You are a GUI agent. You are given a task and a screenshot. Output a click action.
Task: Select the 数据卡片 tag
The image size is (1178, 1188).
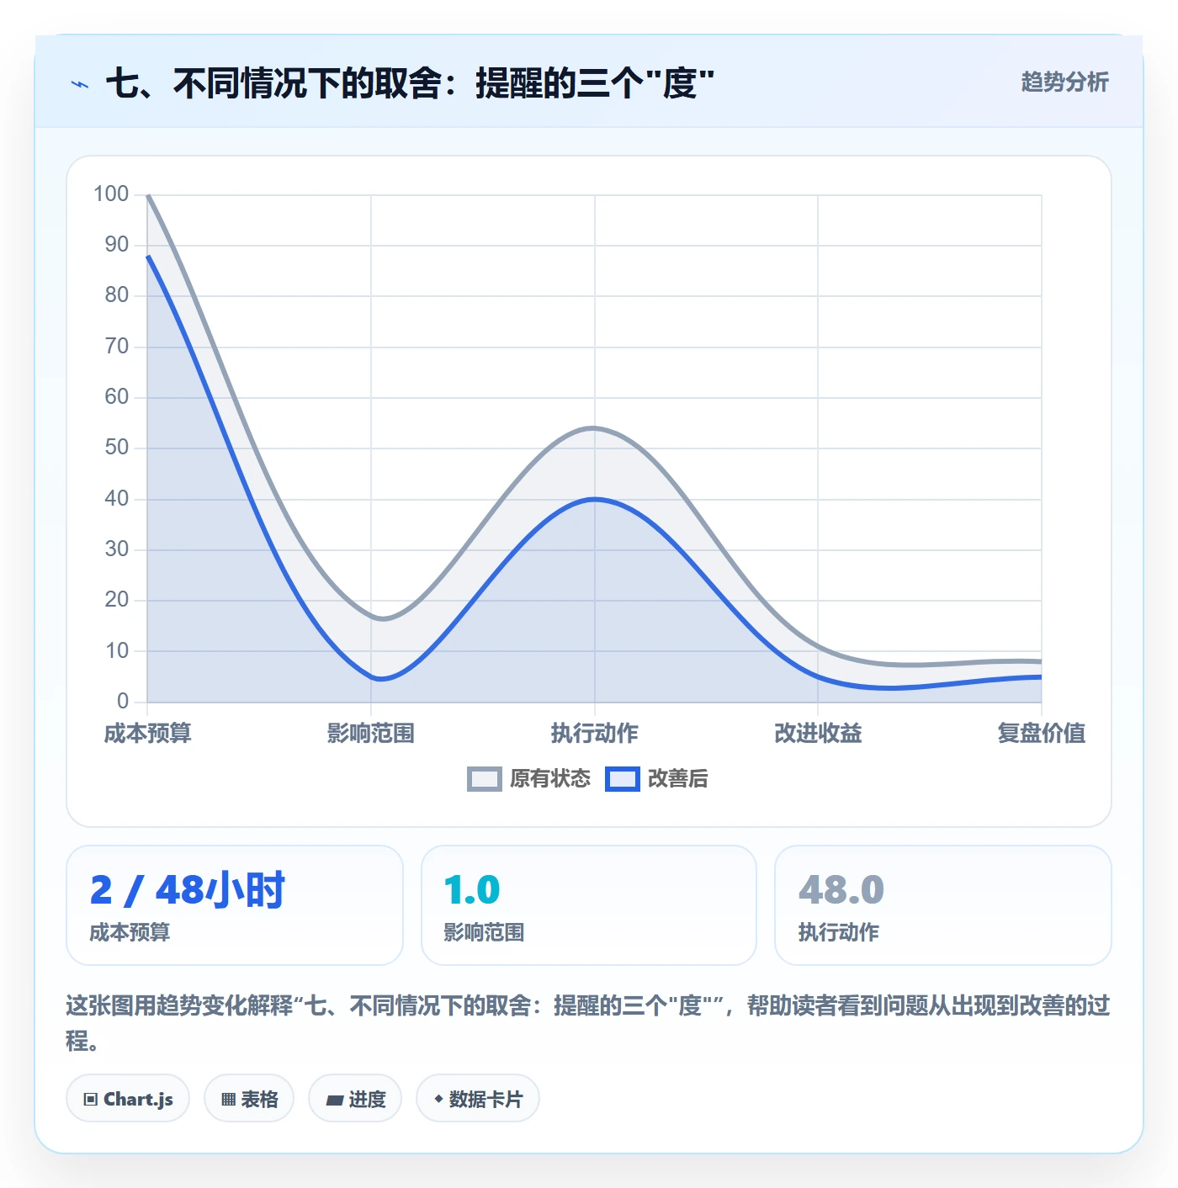coord(478,1098)
